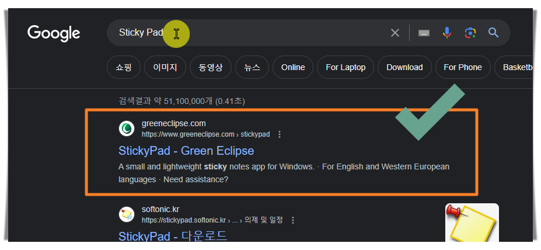Start voice search with microphone icon
This screenshot has width=541, height=250.
point(446,33)
